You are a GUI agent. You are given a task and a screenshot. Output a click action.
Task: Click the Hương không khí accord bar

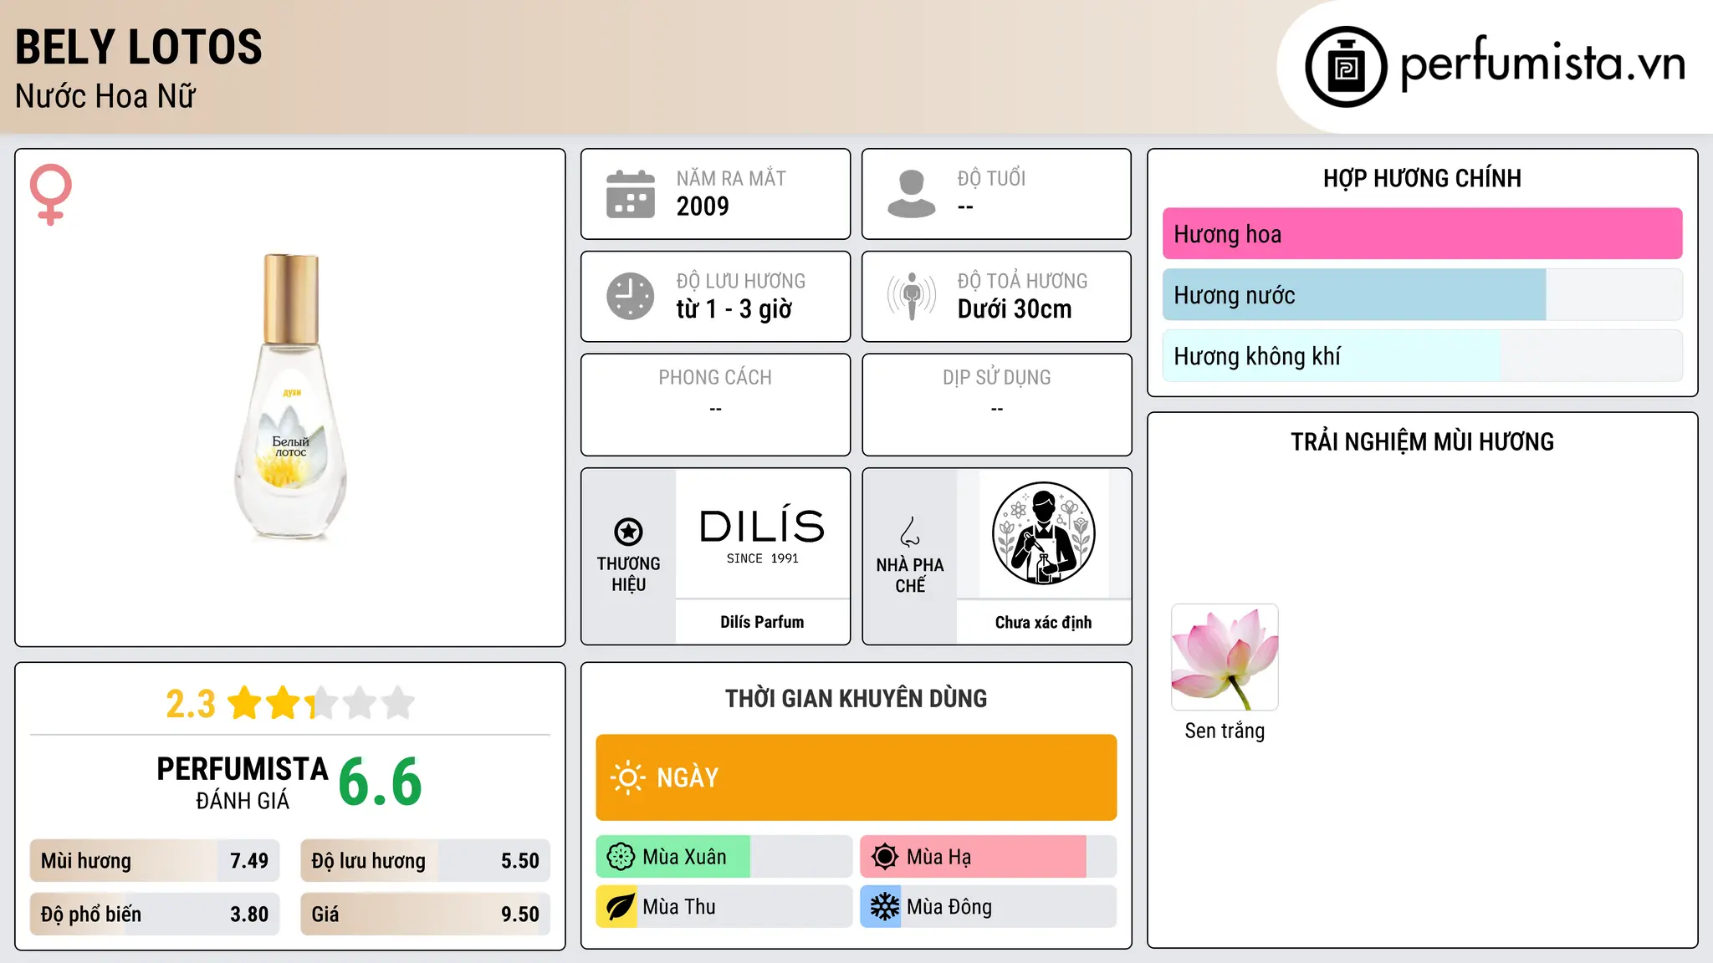coord(1422,356)
